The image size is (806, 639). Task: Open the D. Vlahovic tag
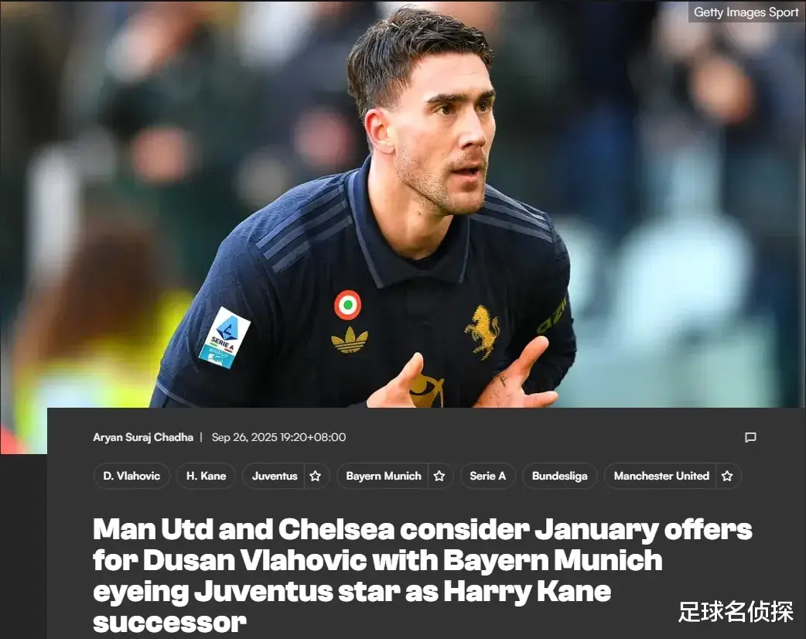pyautogui.click(x=131, y=476)
